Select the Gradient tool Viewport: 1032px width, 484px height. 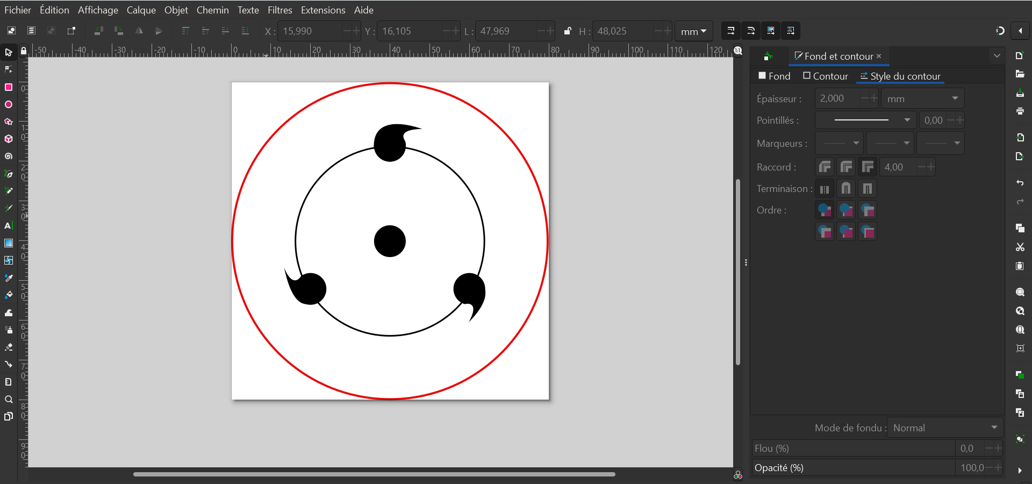coord(9,243)
